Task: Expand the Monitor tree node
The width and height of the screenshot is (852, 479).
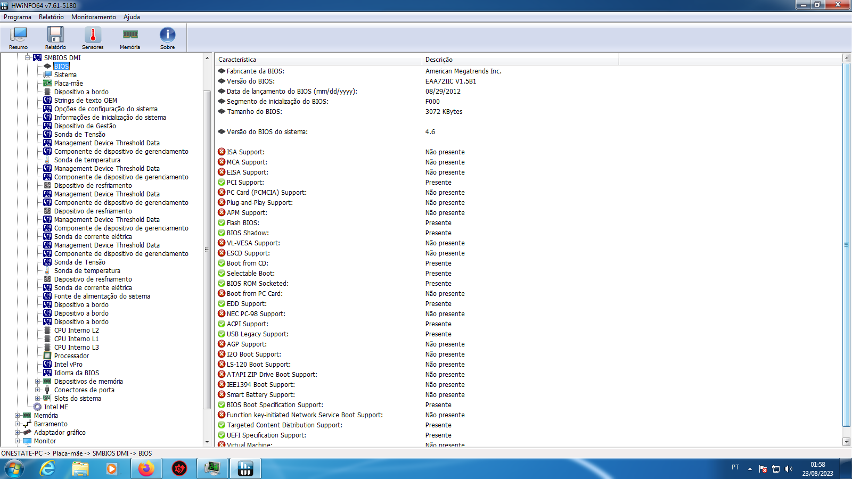Action: click(18, 441)
